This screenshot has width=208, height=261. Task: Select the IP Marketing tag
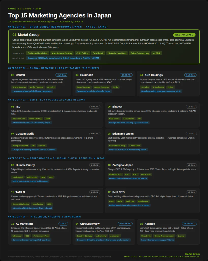158,87
